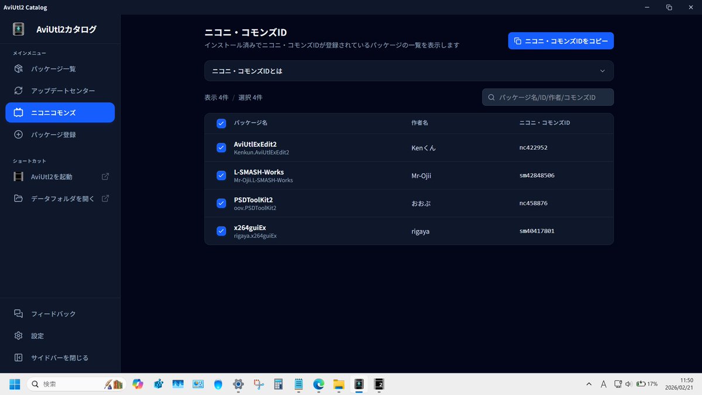Screen dimensions: 702x395
Task: Open フィードバック from sidebar
Action: pos(60,314)
